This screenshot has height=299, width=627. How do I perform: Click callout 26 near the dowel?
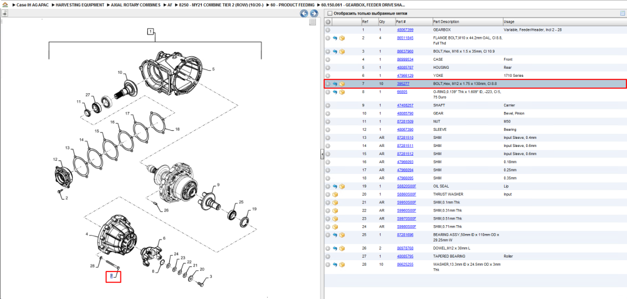[x=166, y=211]
